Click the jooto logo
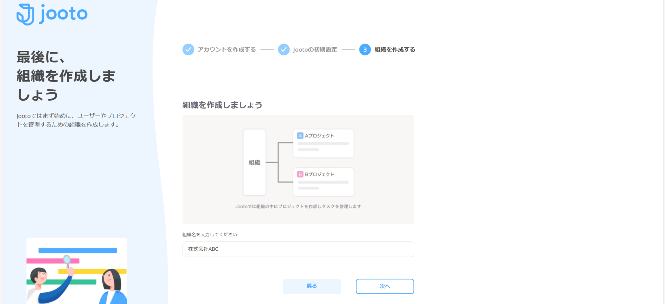The height and width of the screenshot is (304, 665). pos(52,15)
